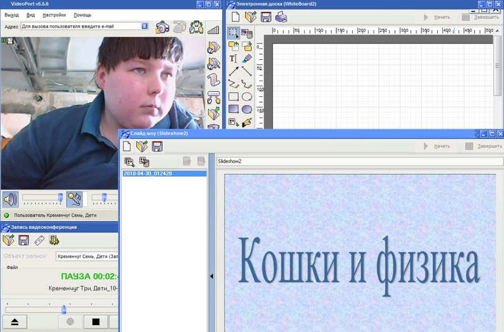
Task: Open the Вид menu
Action: (x=30, y=15)
